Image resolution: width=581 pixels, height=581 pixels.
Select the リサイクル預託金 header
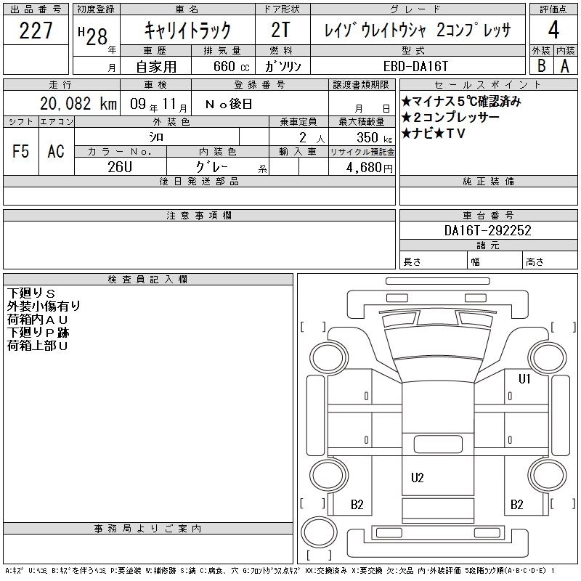point(362,152)
